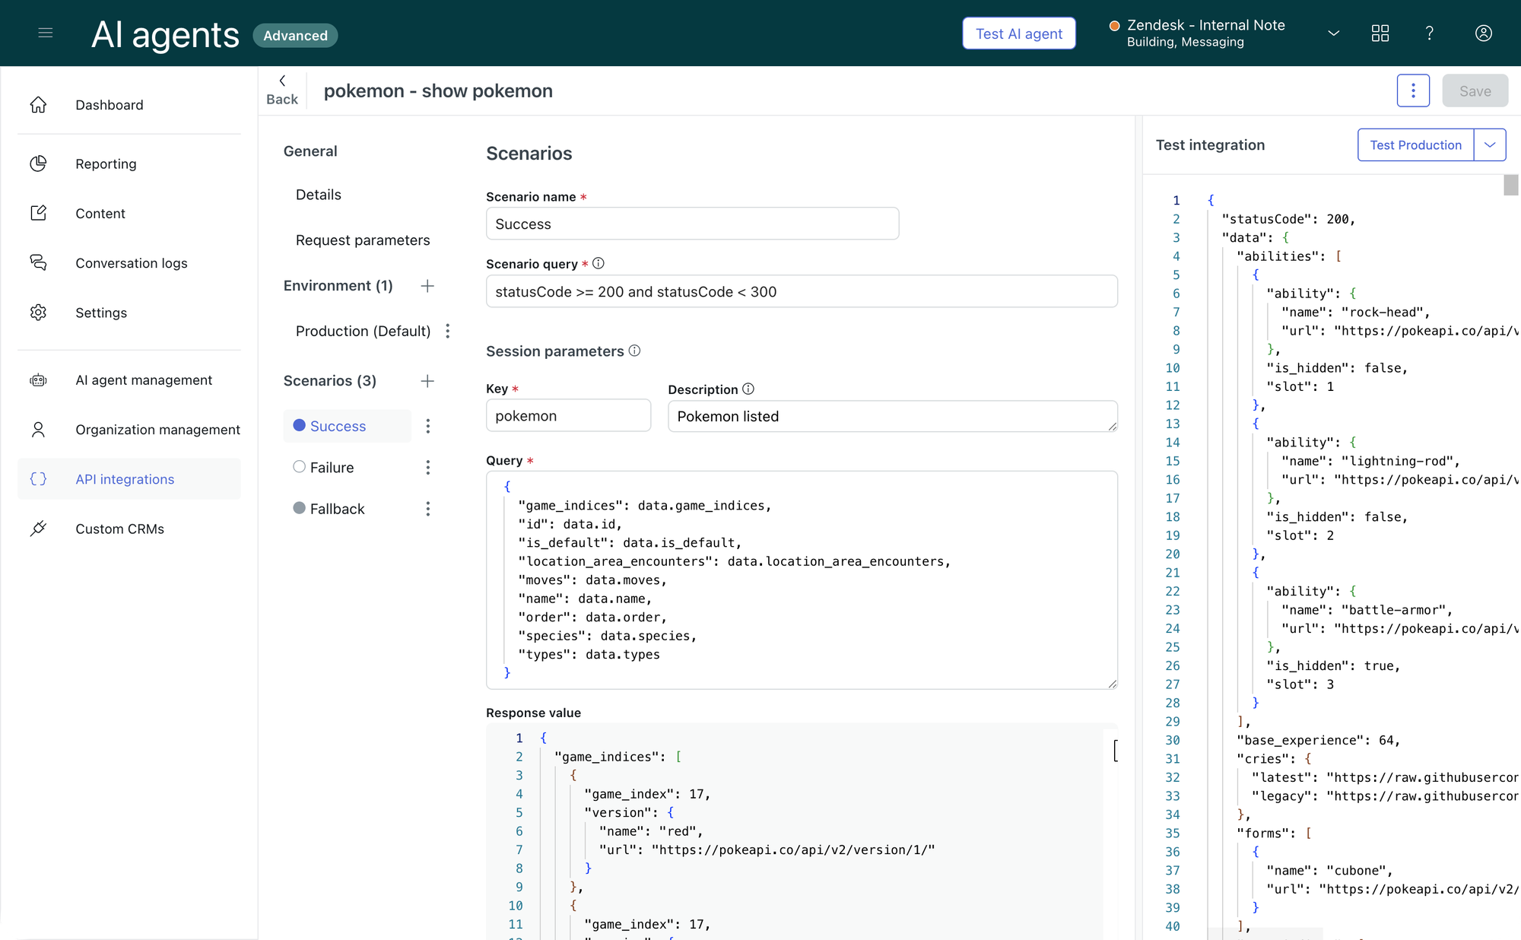Image resolution: width=1521 pixels, height=940 pixels.
Task: Open the help question mark icon
Action: [1430, 33]
